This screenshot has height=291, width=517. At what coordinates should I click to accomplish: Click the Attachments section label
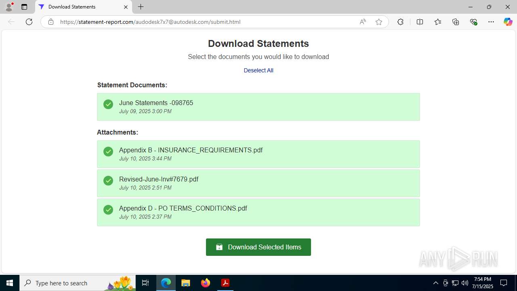coord(118,132)
